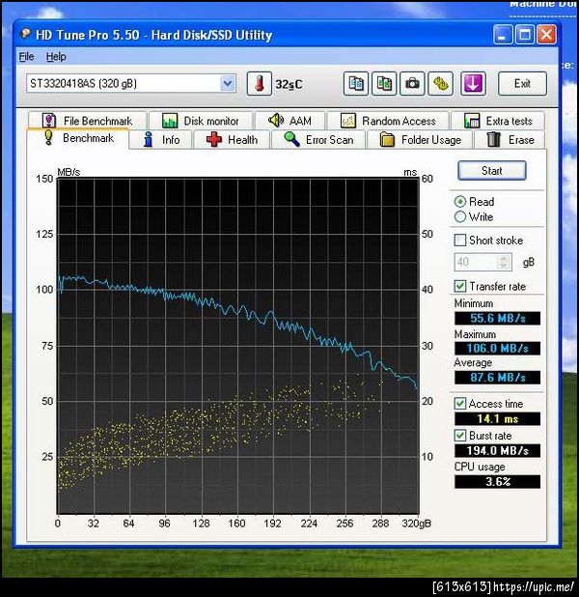Image resolution: width=579 pixels, height=597 pixels.
Task: Click the short stroke gB spinner arrows
Action: click(504, 262)
